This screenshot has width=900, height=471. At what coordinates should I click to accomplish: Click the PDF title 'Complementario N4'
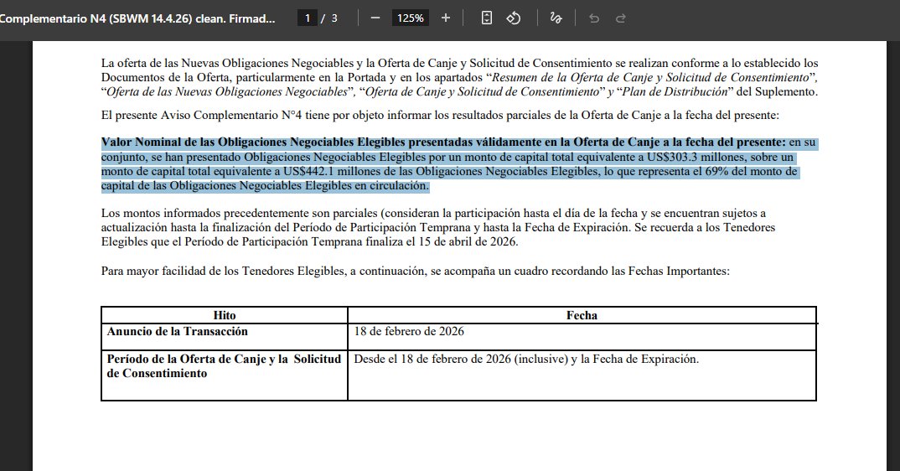pos(137,18)
